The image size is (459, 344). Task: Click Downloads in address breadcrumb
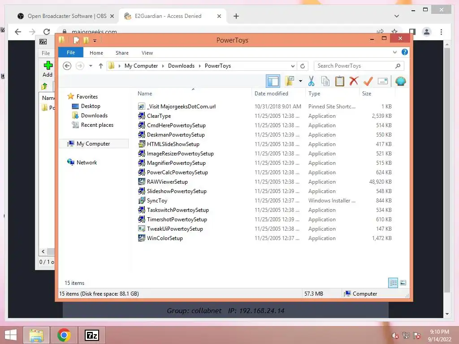point(181,66)
